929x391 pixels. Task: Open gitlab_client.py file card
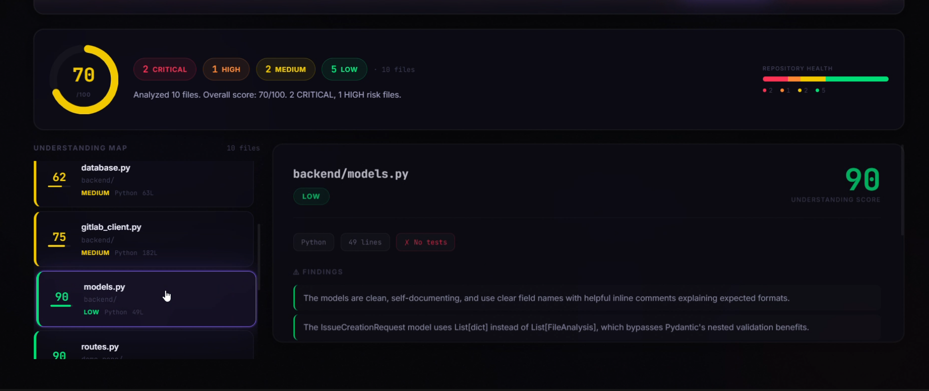144,239
